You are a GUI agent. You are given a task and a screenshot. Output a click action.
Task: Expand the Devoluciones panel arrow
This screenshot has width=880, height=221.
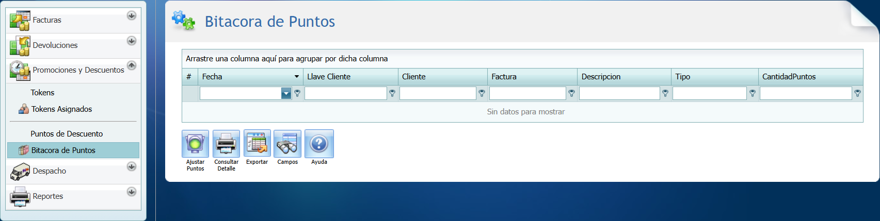coord(132,41)
